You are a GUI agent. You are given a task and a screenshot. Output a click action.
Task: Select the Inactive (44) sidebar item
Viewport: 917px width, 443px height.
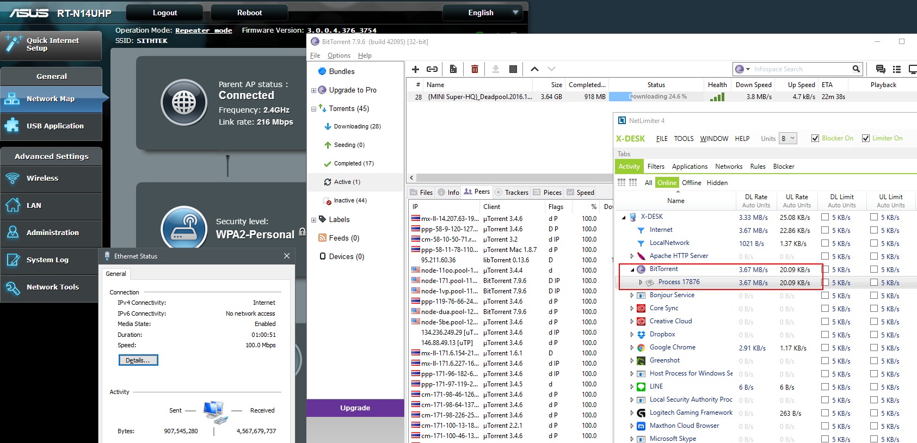tap(350, 201)
